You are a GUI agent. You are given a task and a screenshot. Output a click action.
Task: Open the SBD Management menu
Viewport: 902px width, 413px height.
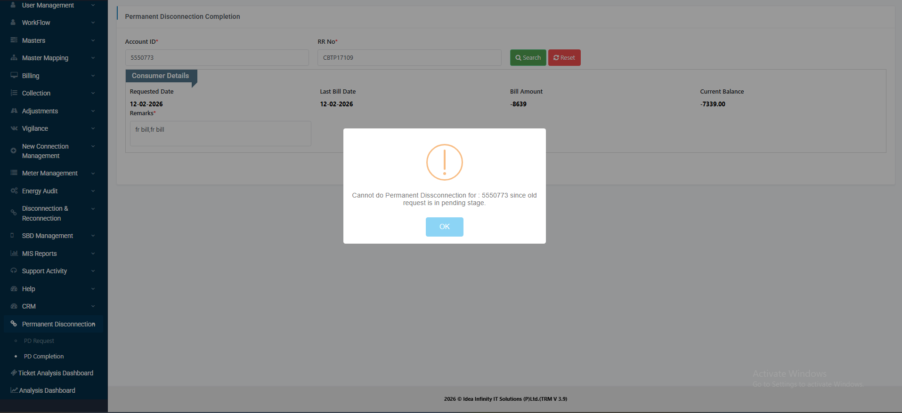point(53,236)
